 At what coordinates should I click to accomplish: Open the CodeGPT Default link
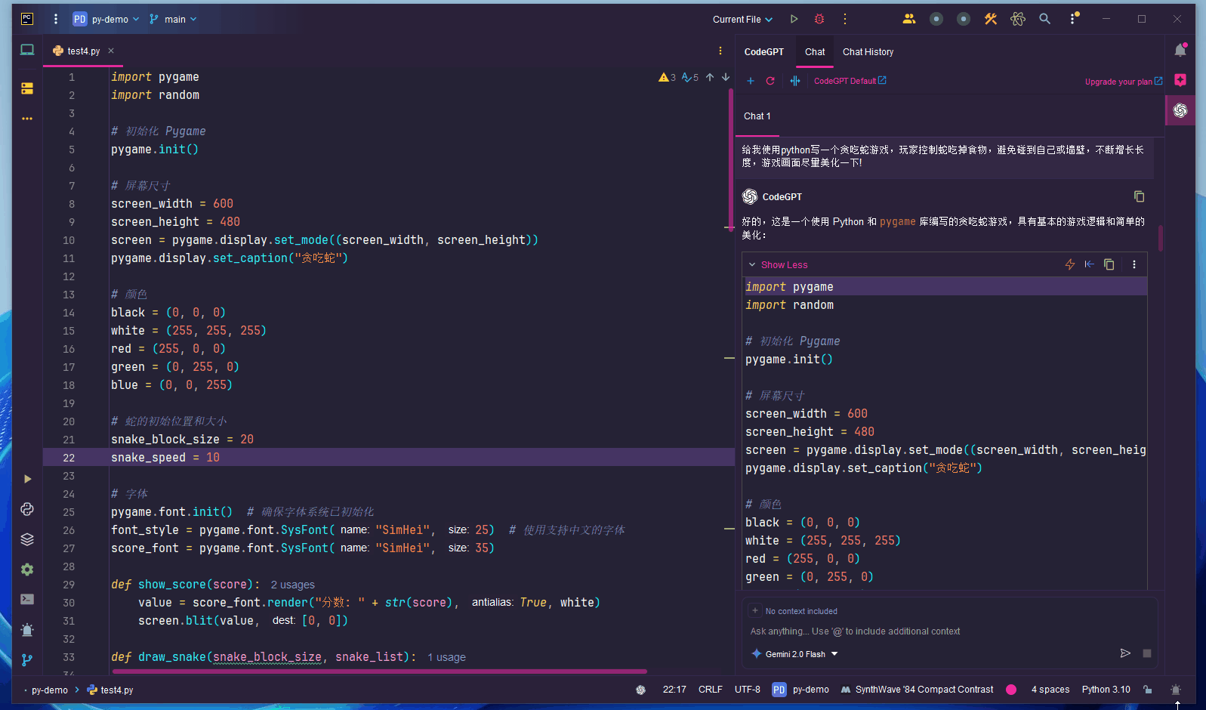pos(850,81)
